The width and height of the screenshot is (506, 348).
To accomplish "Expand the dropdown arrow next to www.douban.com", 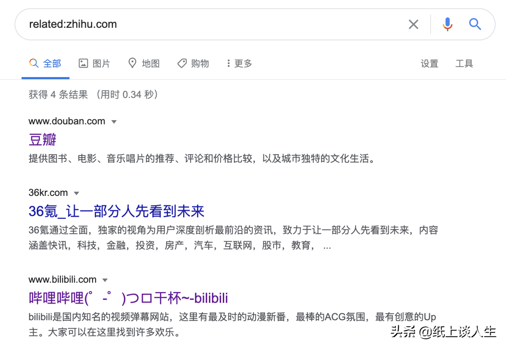I will coord(114,122).
